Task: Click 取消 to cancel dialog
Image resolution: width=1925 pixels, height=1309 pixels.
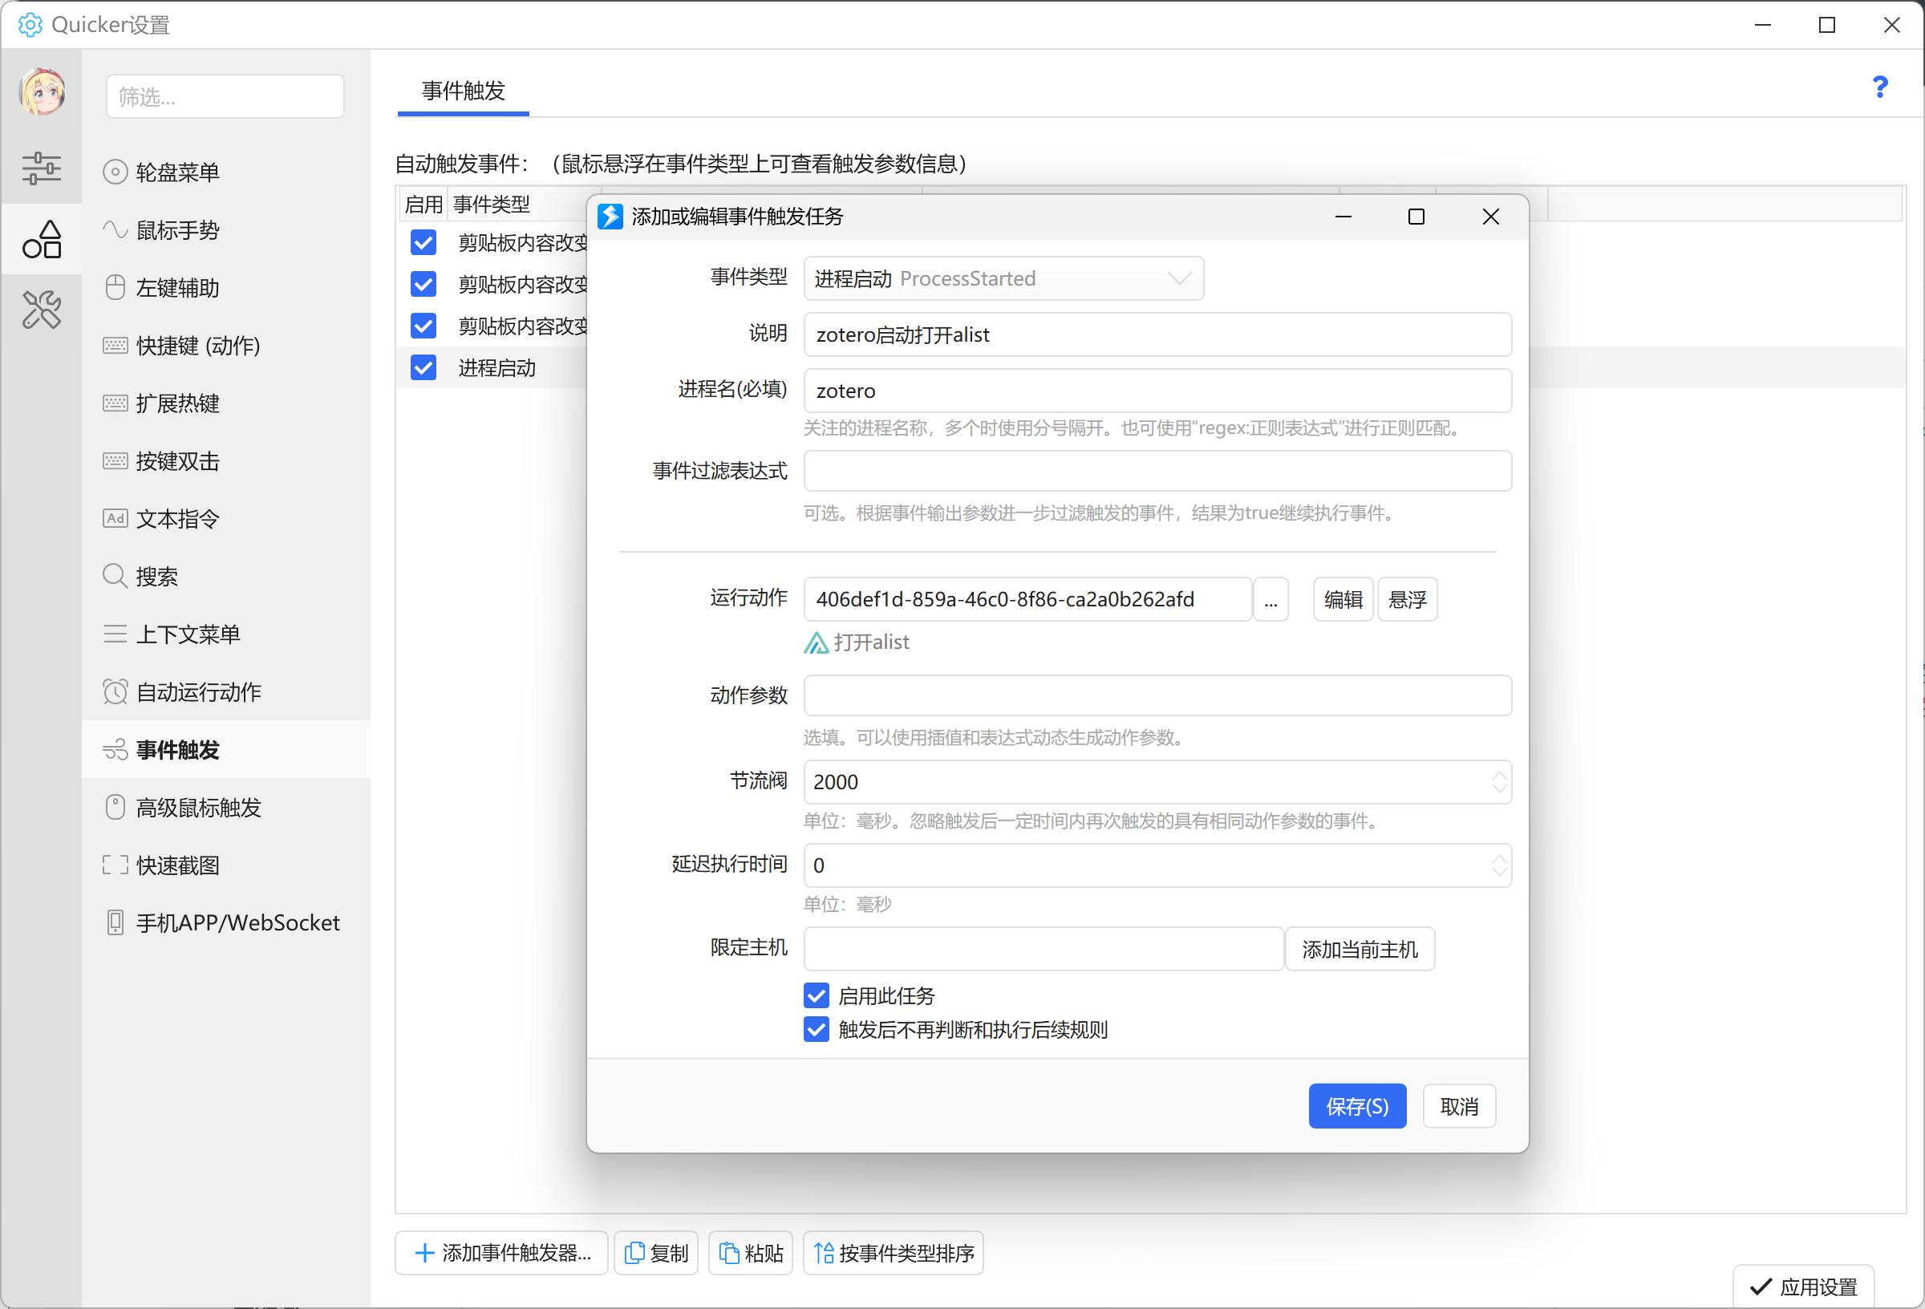Action: click(x=1459, y=1106)
